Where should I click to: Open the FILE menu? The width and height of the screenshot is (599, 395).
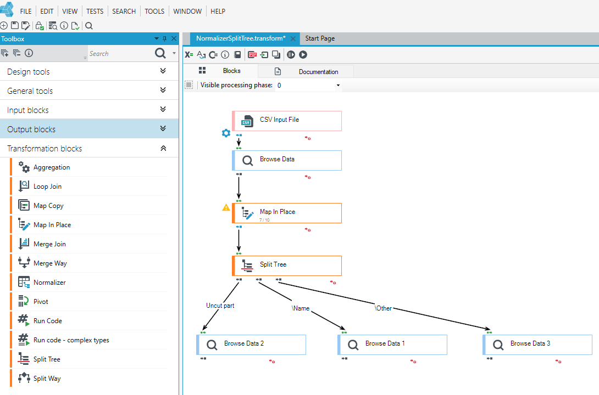pyautogui.click(x=26, y=12)
